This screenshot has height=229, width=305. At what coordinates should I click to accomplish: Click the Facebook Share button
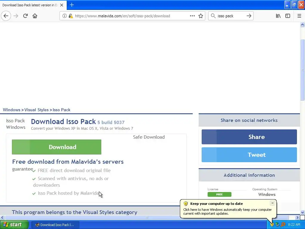pos(249,137)
